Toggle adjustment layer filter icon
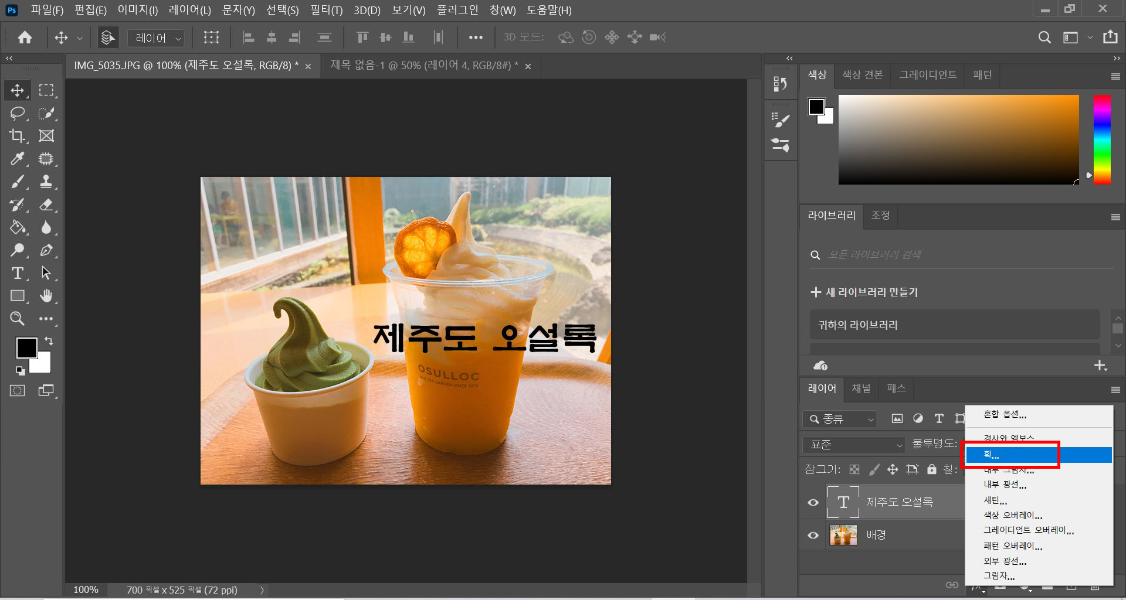 coord(918,418)
